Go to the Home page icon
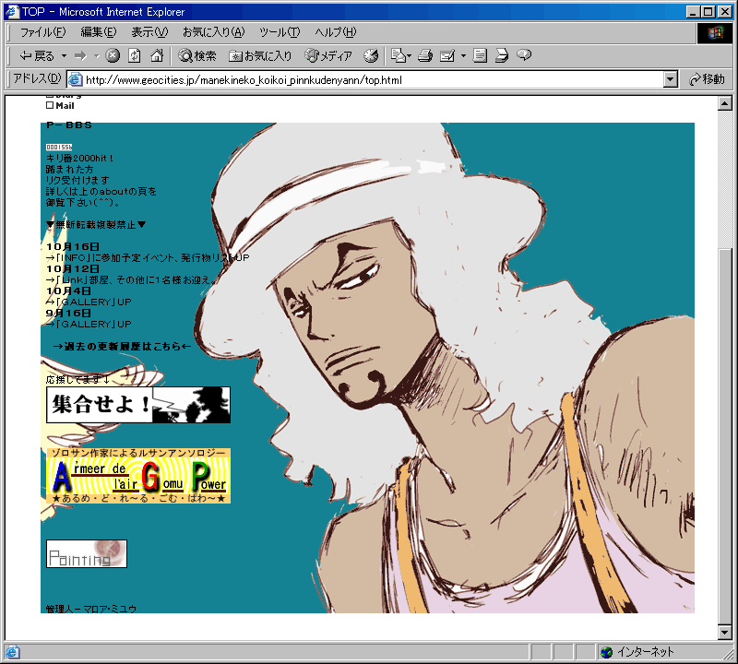This screenshot has height=664, width=738. coord(157,55)
